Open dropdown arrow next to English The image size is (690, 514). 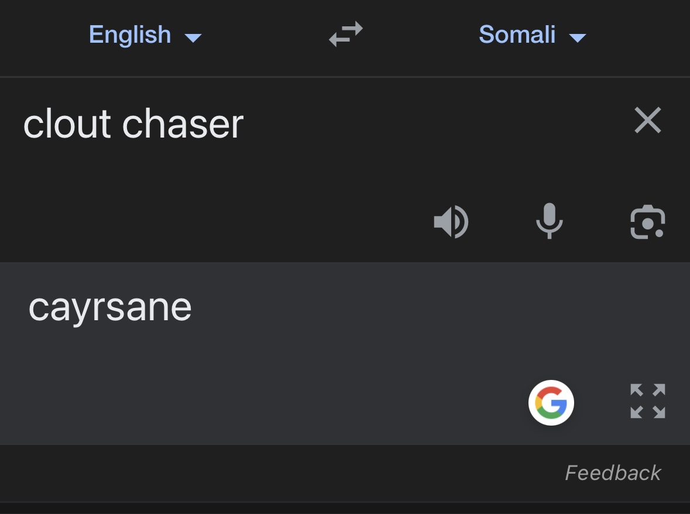pyautogui.click(x=193, y=38)
